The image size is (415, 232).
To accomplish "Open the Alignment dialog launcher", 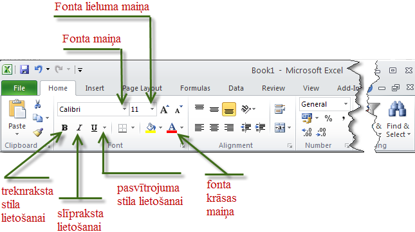I will click(290, 146).
